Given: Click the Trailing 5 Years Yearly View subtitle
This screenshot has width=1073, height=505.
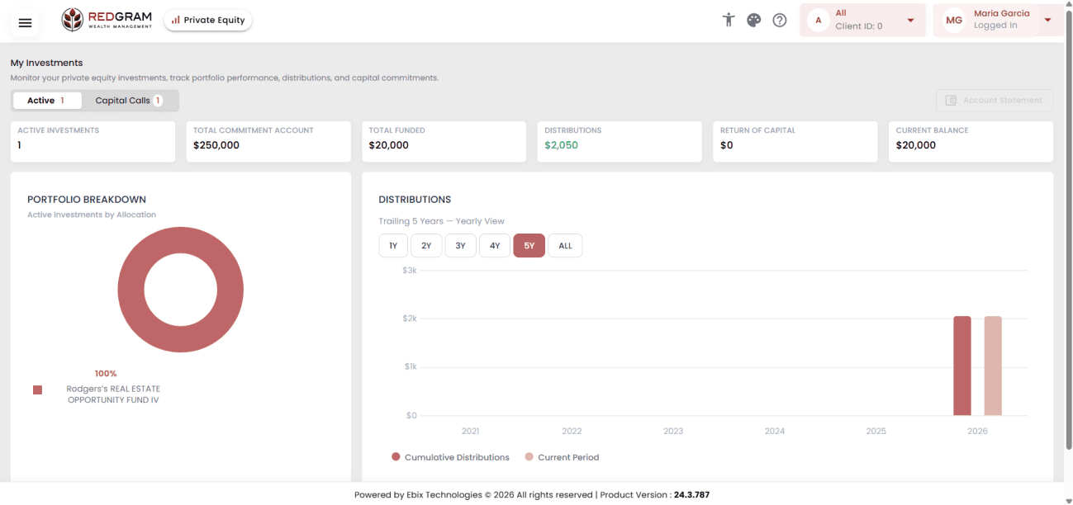Looking at the screenshot, I should [x=441, y=221].
